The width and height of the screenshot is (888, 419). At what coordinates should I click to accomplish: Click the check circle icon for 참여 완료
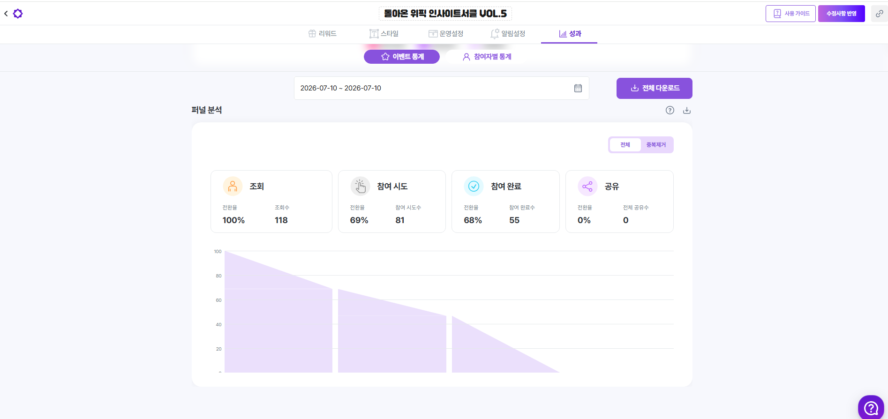[x=474, y=186]
